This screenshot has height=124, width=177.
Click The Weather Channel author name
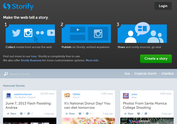25,97
